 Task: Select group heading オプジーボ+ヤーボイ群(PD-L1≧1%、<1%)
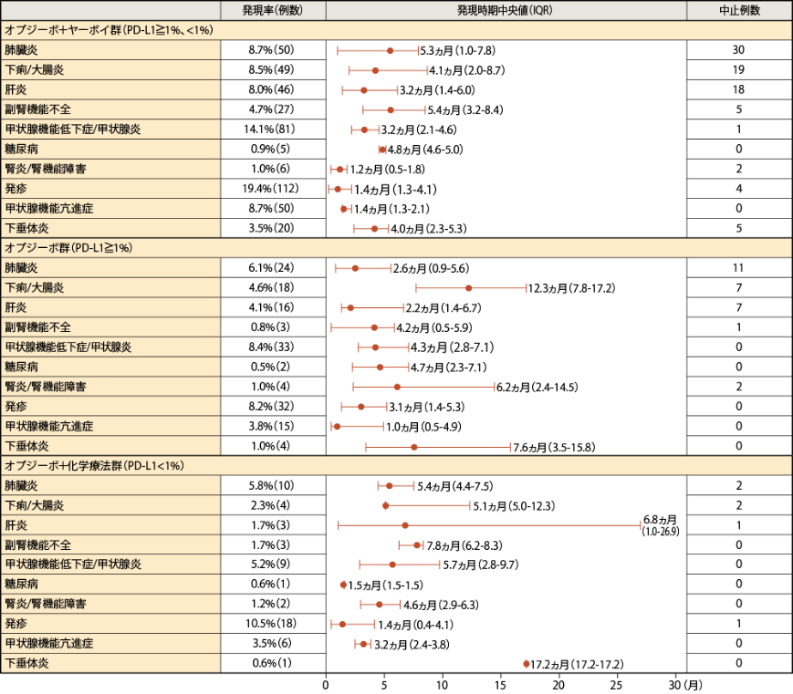[110, 30]
